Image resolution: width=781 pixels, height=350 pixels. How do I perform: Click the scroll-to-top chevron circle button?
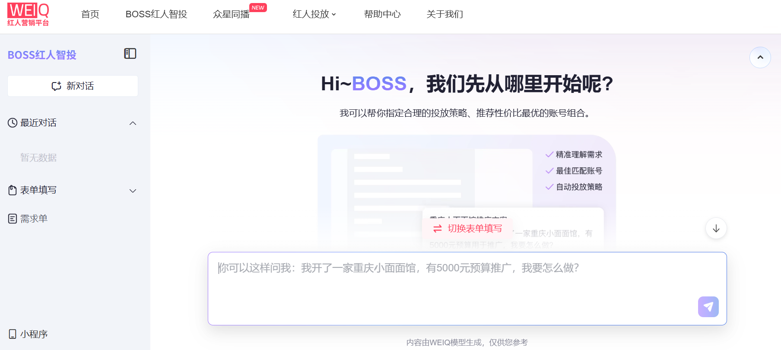pos(760,57)
